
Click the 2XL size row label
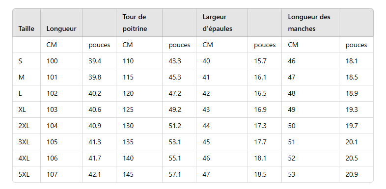click(24, 126)
